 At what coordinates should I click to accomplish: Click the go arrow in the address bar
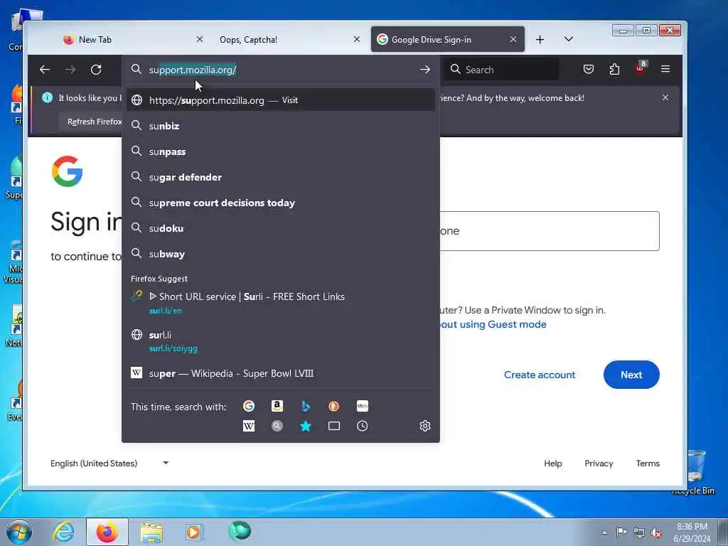(425, 70)
